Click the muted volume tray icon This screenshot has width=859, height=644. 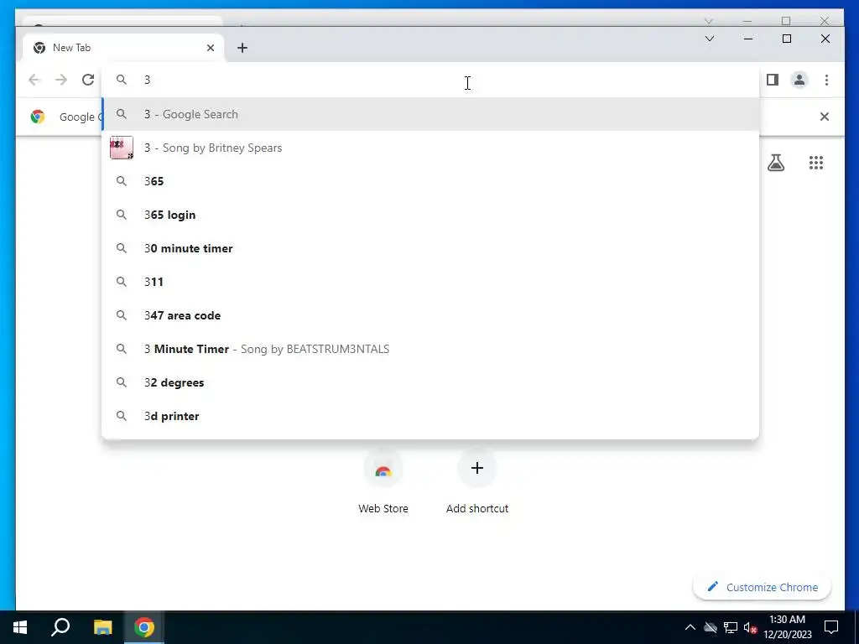click(x=751, y=627)
